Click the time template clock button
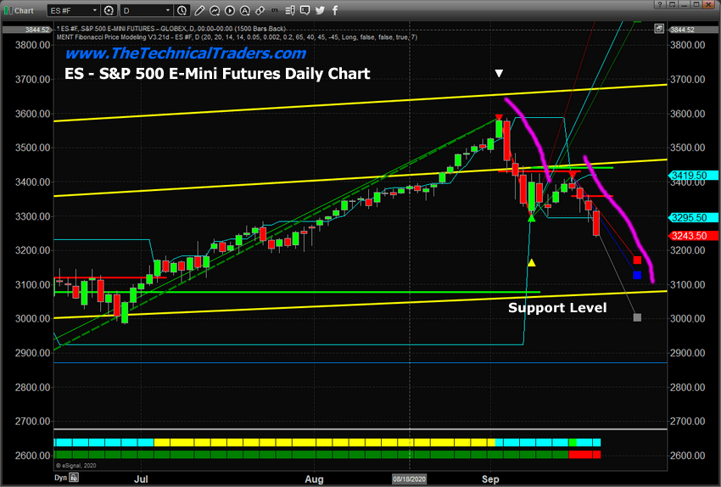 point(182,10)
